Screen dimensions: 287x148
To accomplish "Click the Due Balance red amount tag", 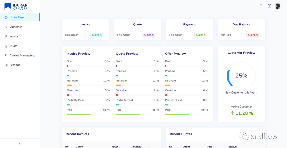I will (252, 35).
